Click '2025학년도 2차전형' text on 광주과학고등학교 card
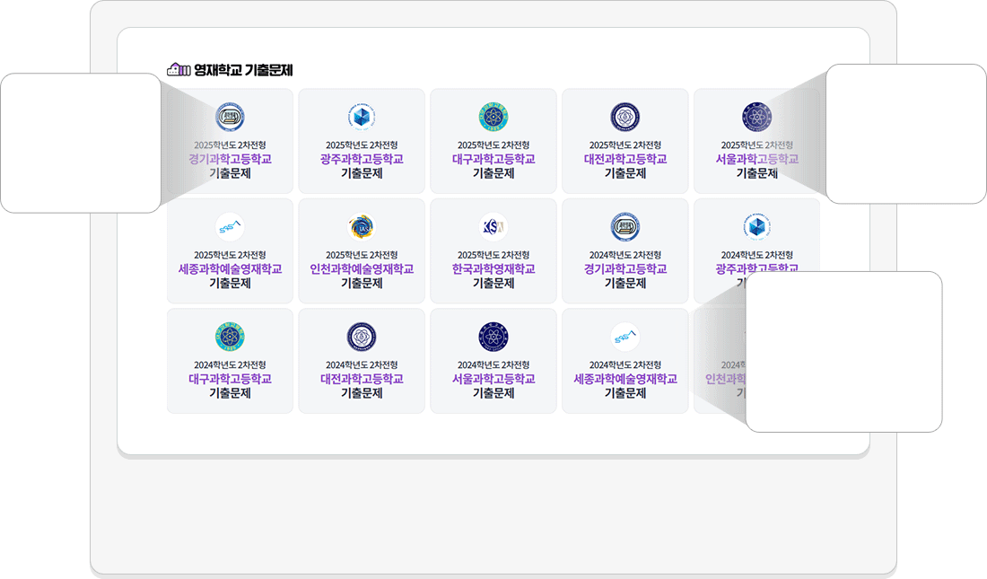Screen dimensions: 987x579 point(362,145)
